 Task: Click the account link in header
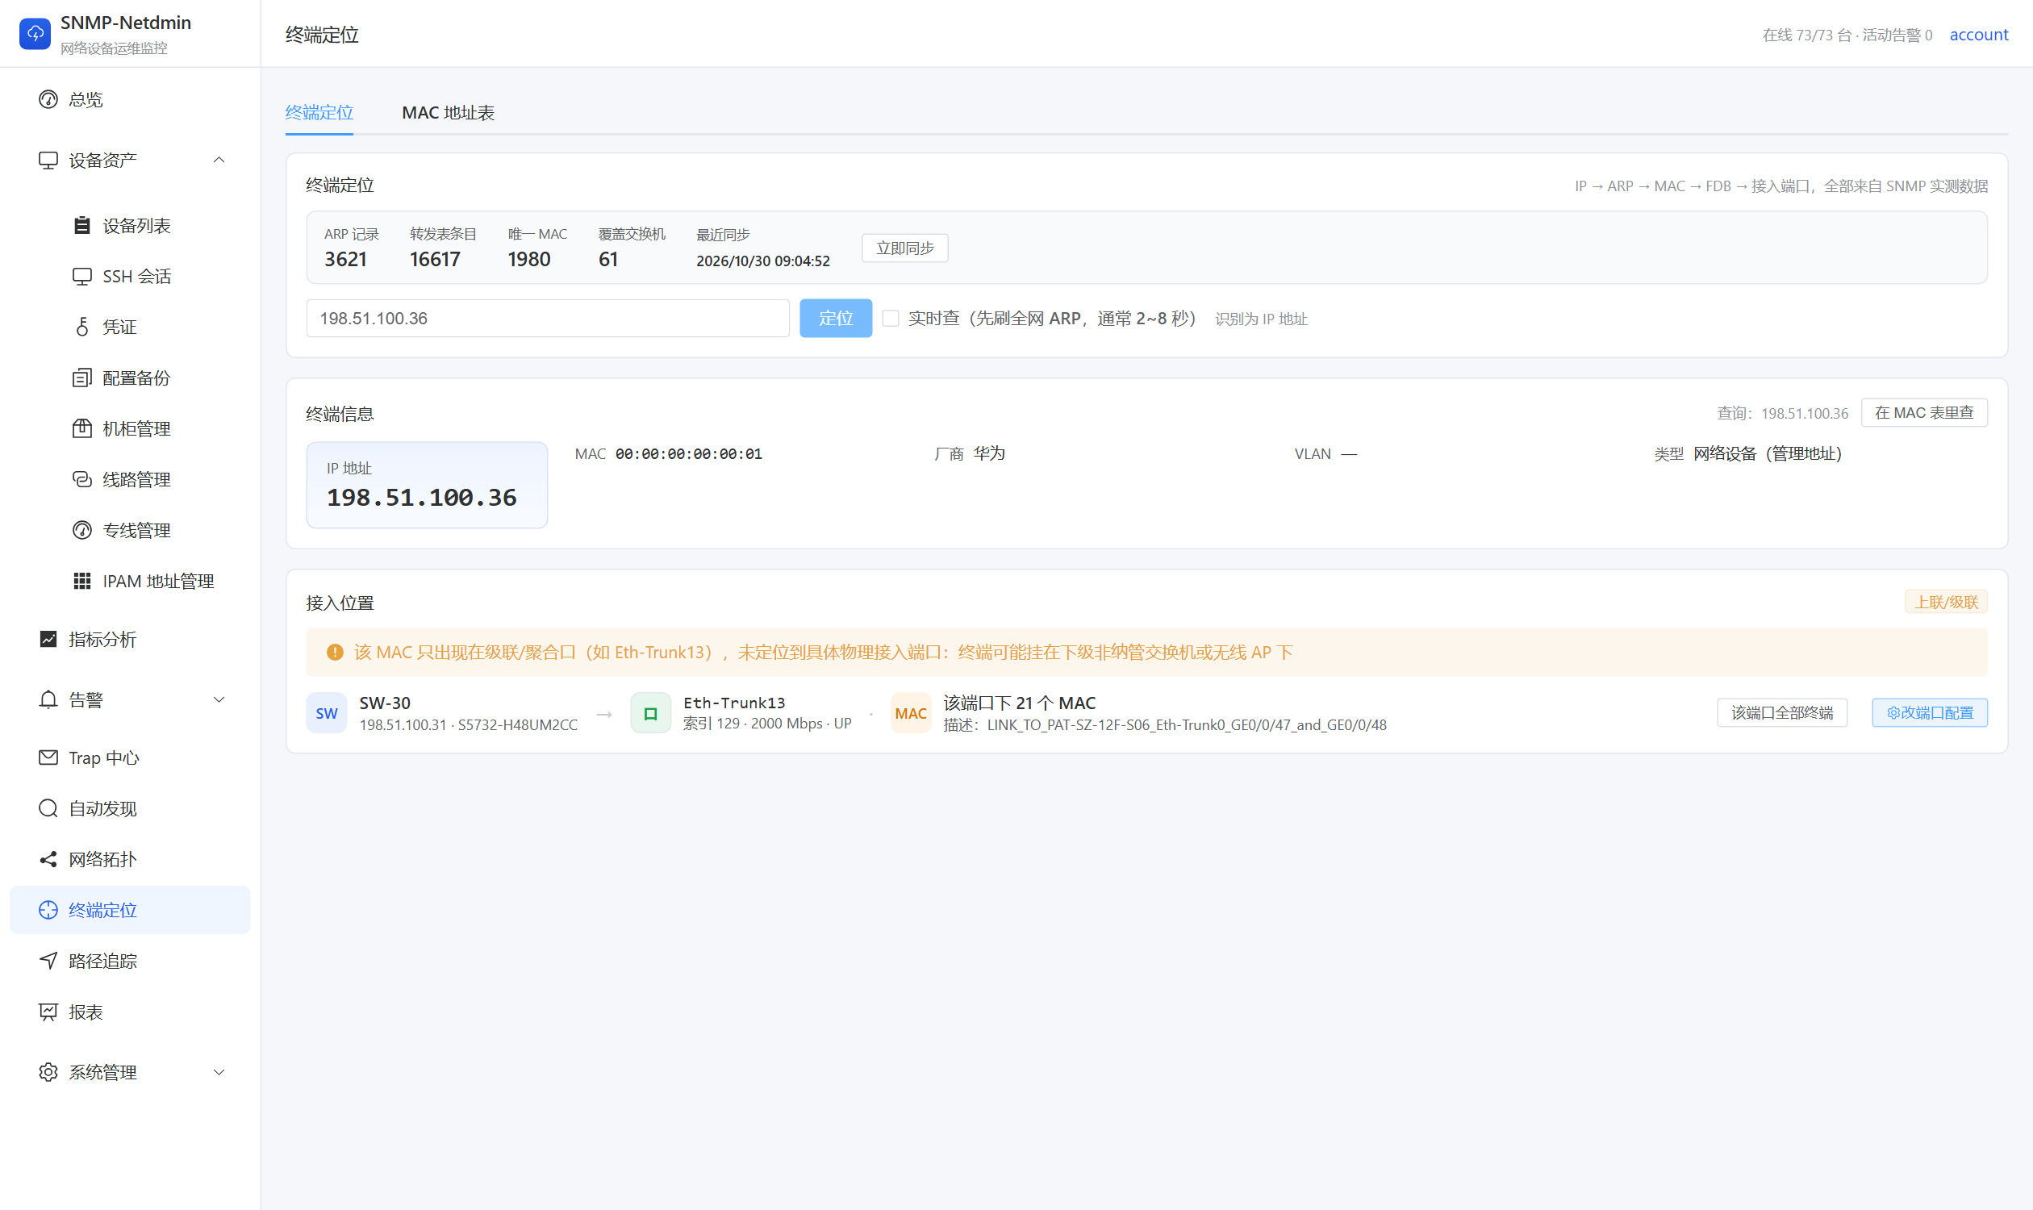[x=1978, y=34]
